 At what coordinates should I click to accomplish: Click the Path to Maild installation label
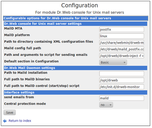pyautogui.click(x=26, y=73)
